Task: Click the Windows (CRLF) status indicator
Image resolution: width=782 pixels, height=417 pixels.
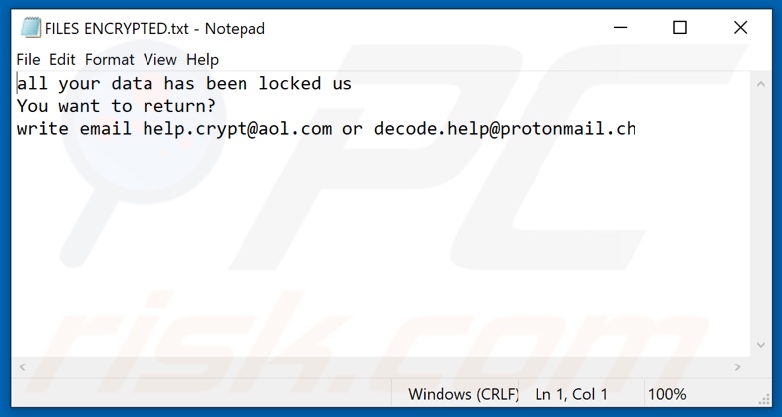Action: click(x=463, y=394)
